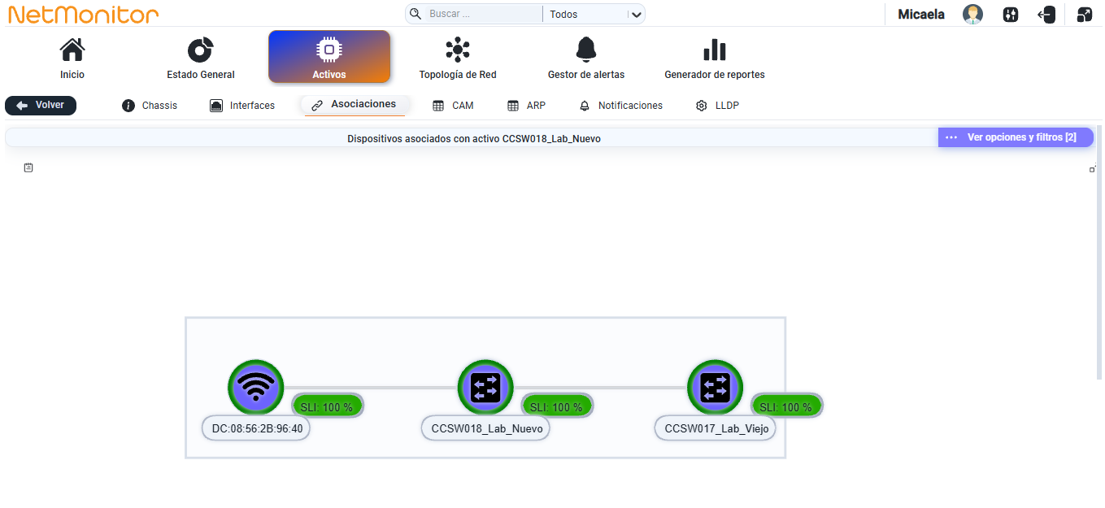
Task: Select the CCSW017_Lab_Viejo switch node icon
Action: coord(715,387)
